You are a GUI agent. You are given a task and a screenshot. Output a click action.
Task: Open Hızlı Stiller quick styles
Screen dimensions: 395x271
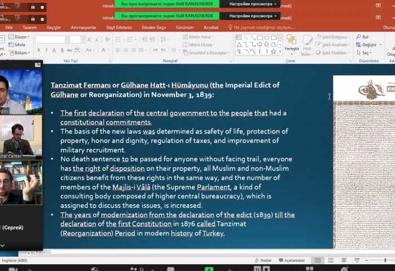click(306, 45)
